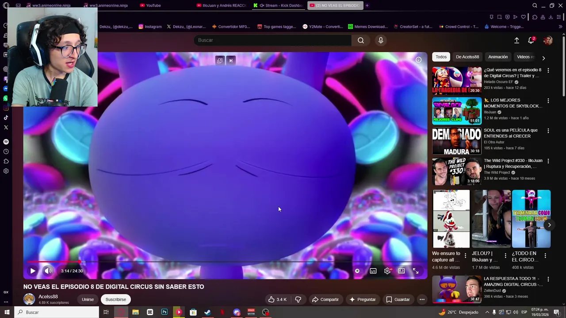Open Acelss88 channel name link
This screenshot has width=566, height=318.
click(x=48, y=296)
